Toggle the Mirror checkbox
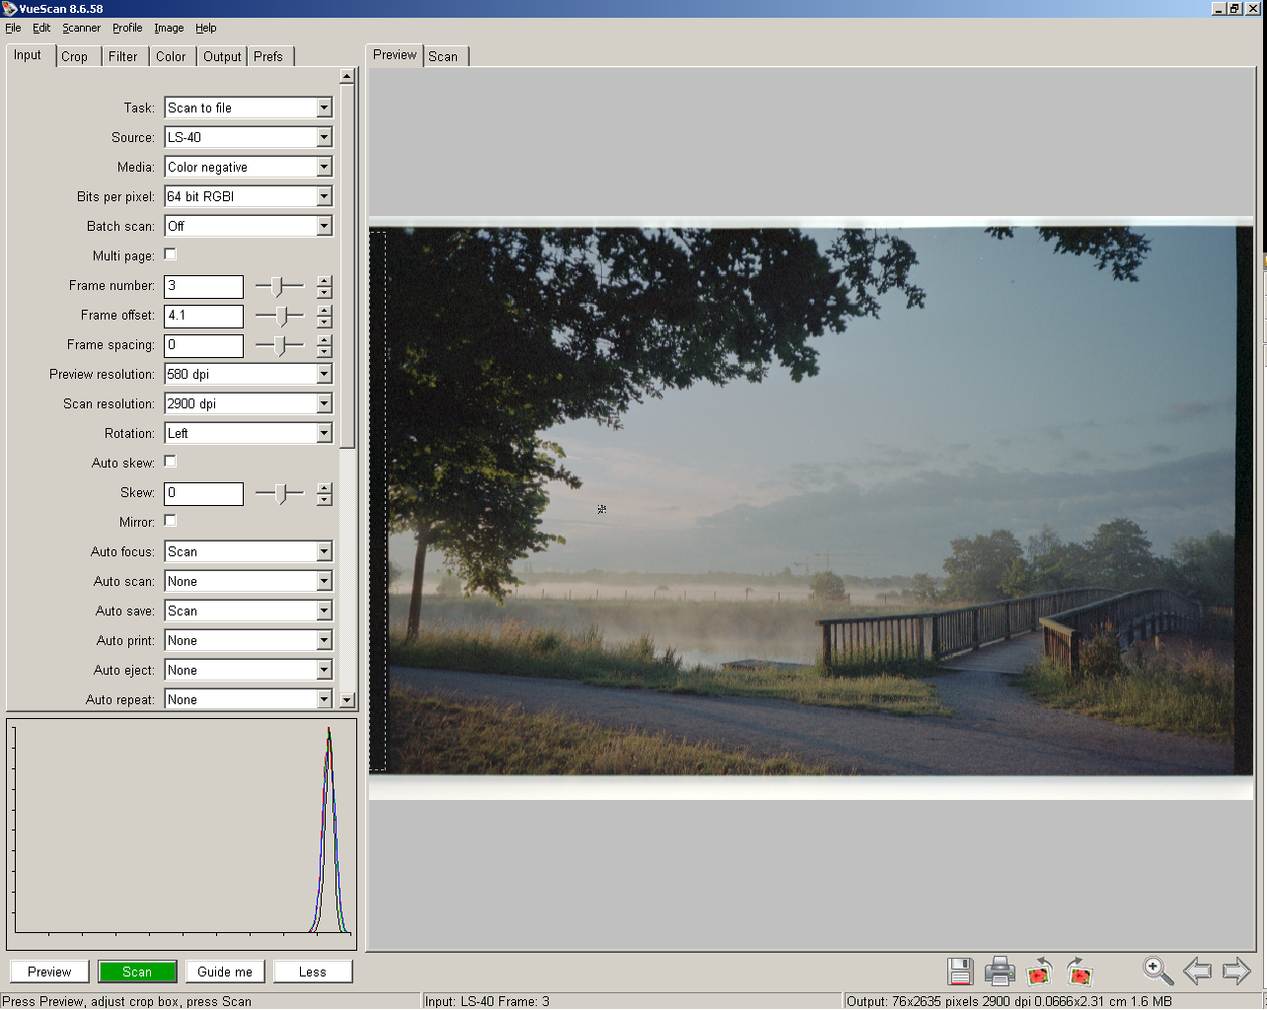Screen dimensions: 1267x1010 tap(170, 521)
